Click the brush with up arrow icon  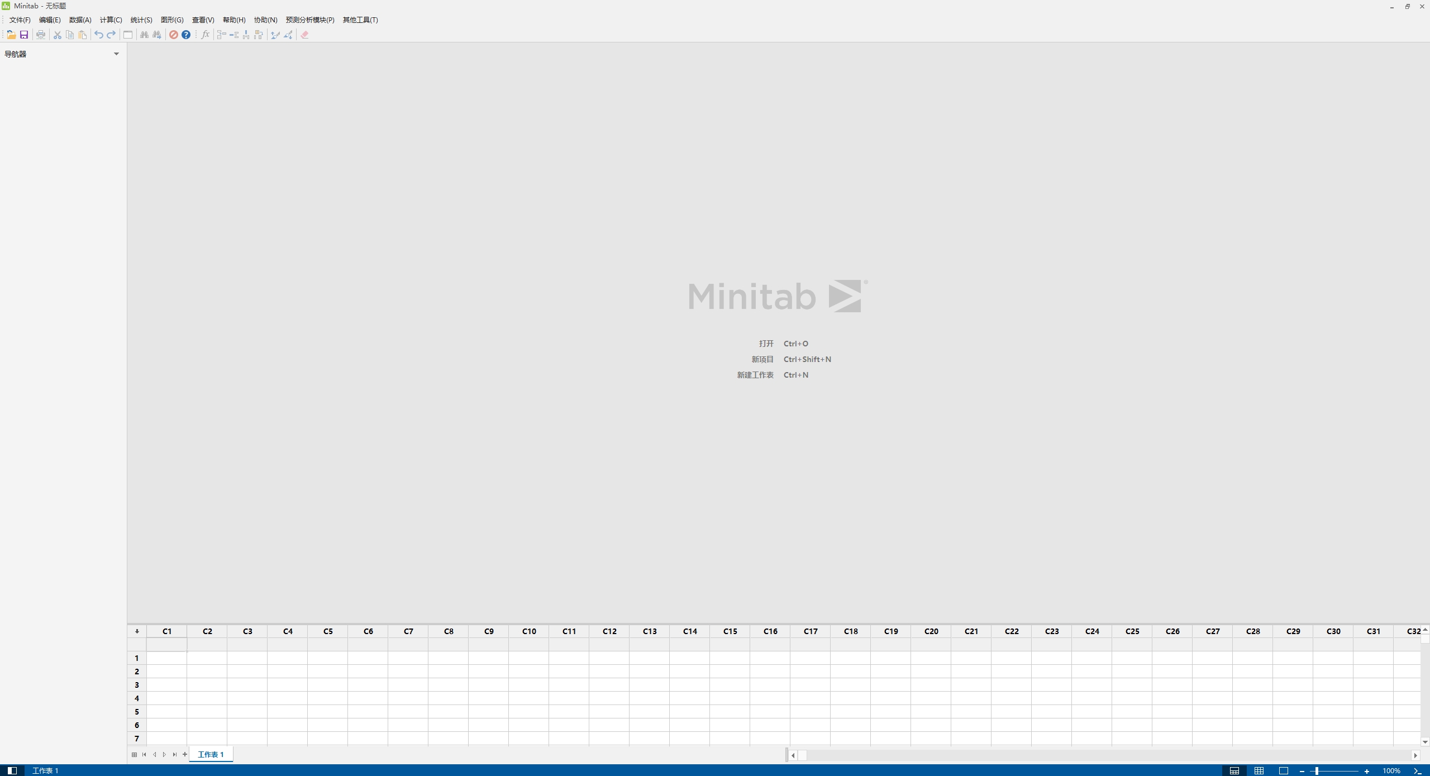tap(275, 35)
